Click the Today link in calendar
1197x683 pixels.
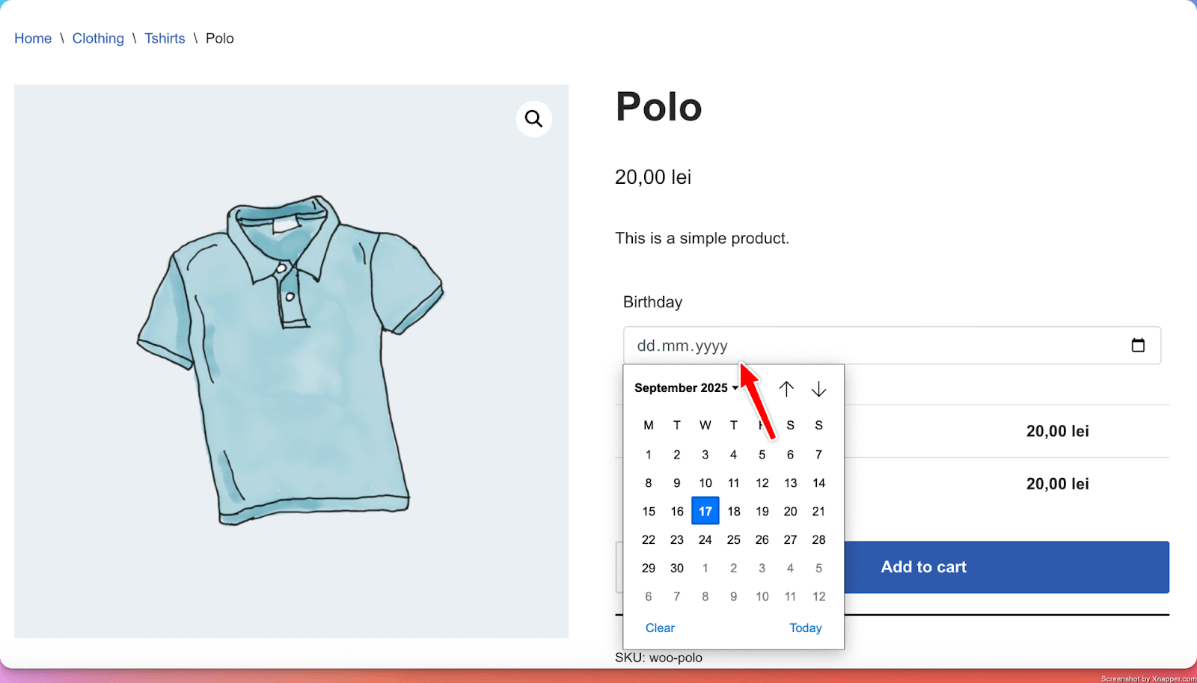805,628
